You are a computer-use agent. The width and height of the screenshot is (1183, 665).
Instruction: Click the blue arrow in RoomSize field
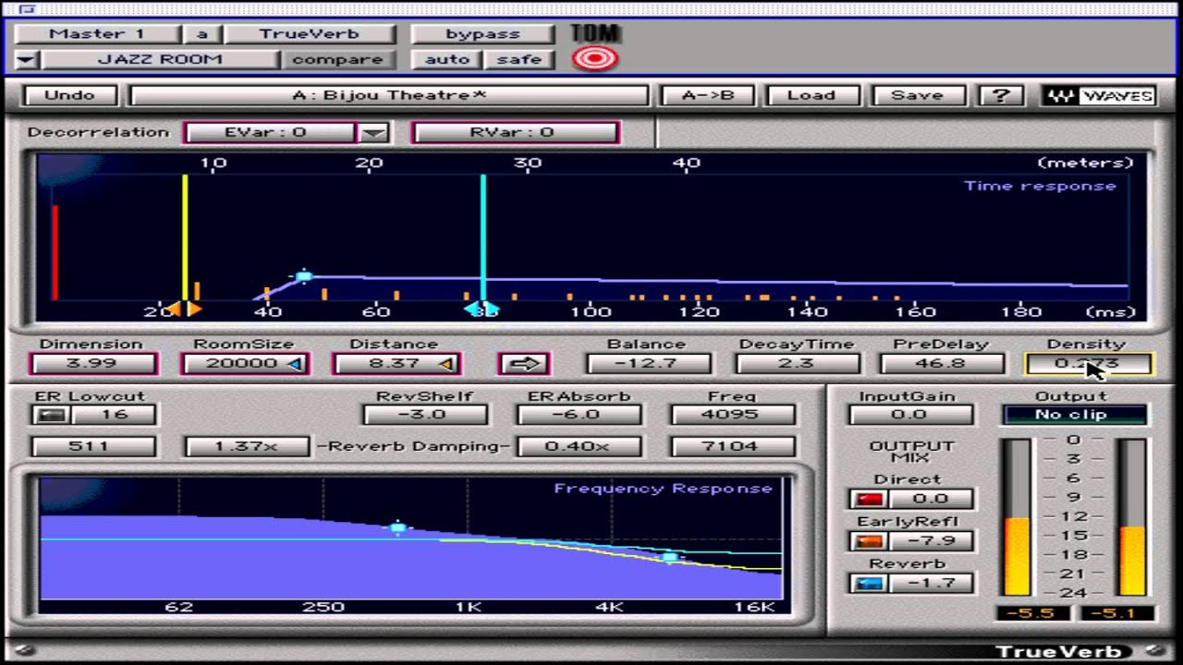[x=294, y=364]
